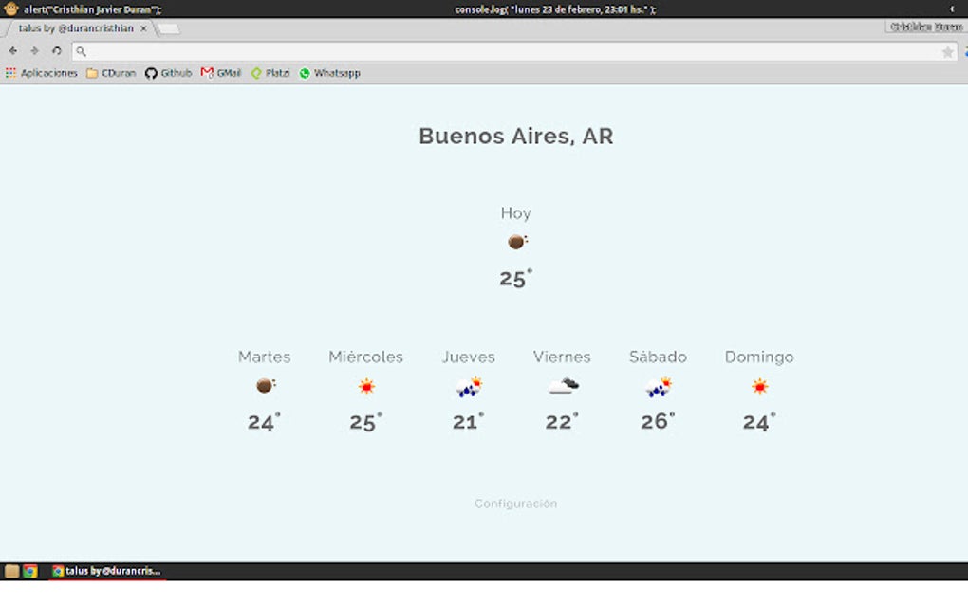
Task: Click the page reload button
Action: point(56,51)
